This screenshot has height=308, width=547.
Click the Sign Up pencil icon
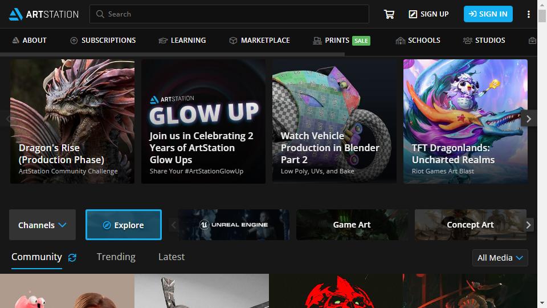(x=413, y=14)
